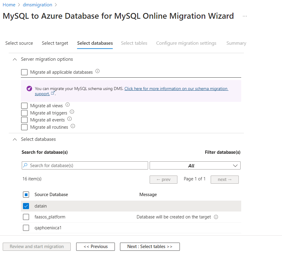Click info icon next to Migrate all triggers
This screenshot has width=282, height=255.
pyautogui.click(x=72, y=112)
